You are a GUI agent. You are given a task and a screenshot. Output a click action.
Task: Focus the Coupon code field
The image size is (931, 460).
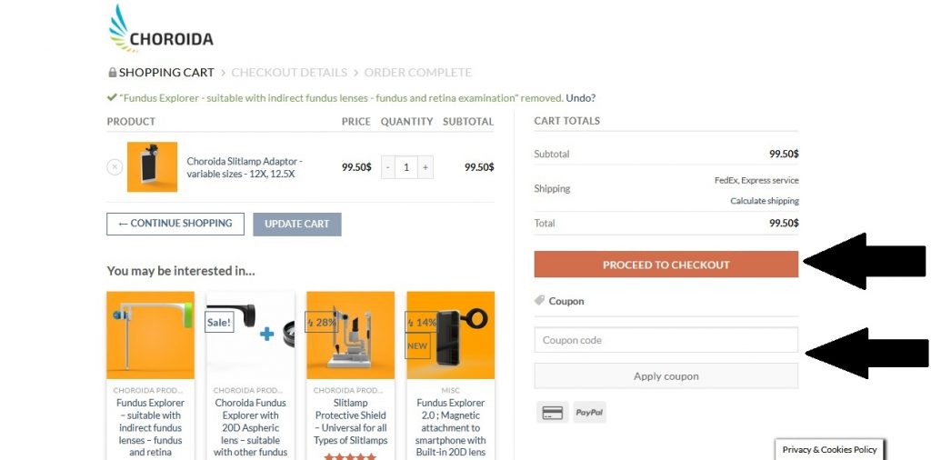click(x=666, y=340)
